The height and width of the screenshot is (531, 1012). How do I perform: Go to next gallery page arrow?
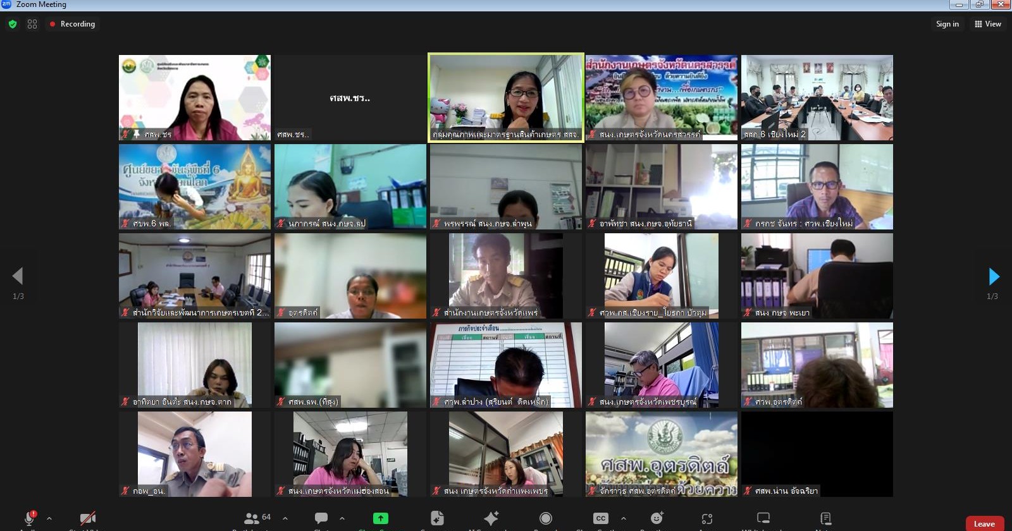tap(994, 276)
